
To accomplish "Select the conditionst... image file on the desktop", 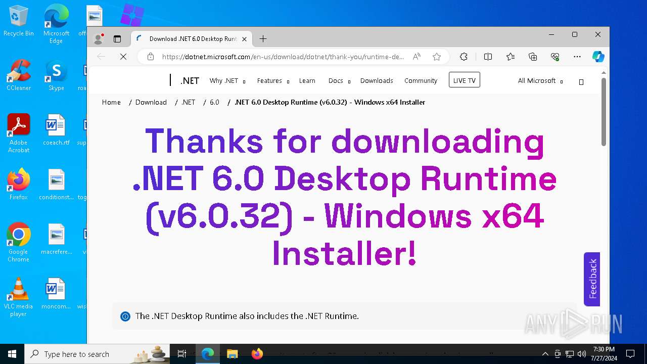I will [56, 185].
